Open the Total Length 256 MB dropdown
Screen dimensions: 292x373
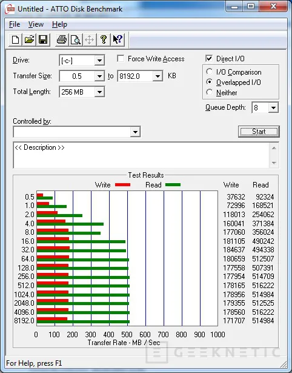99,92
